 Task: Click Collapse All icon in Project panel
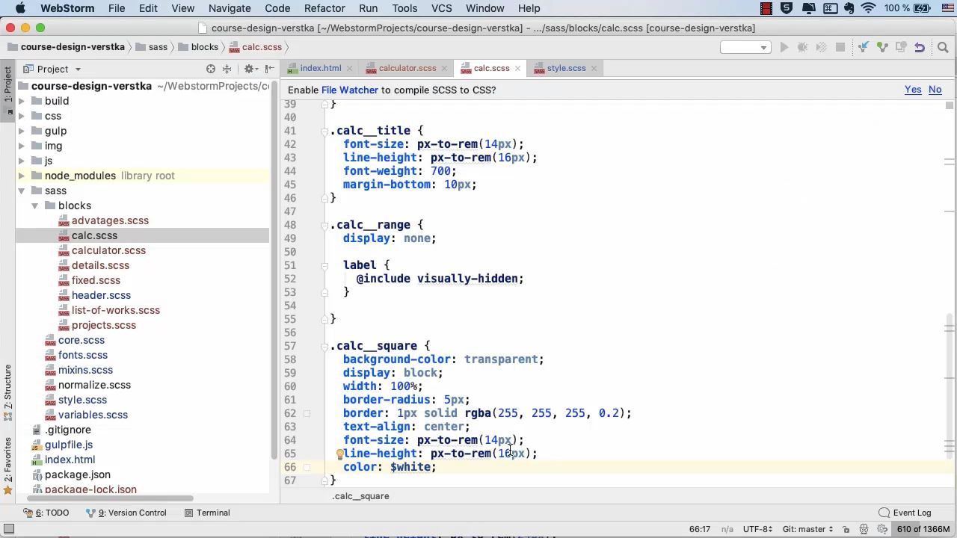[227, 69]
